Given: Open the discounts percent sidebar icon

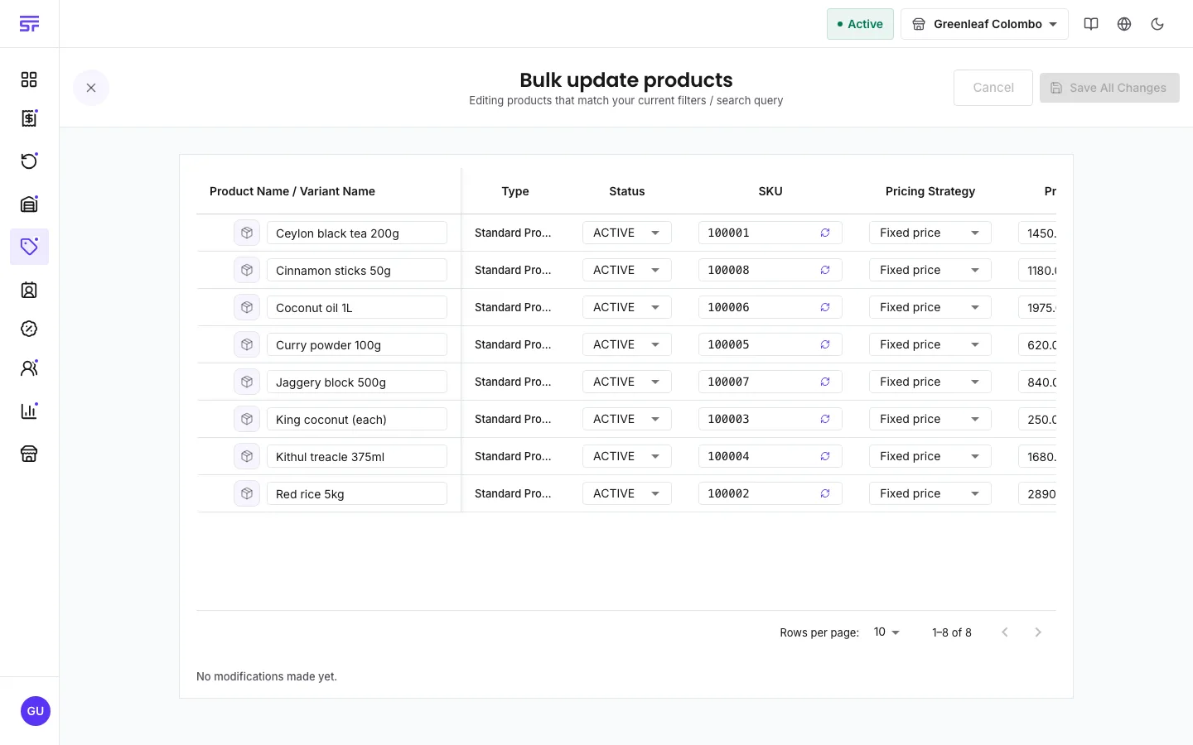Looking at the screenshot, I should [29, 329].
